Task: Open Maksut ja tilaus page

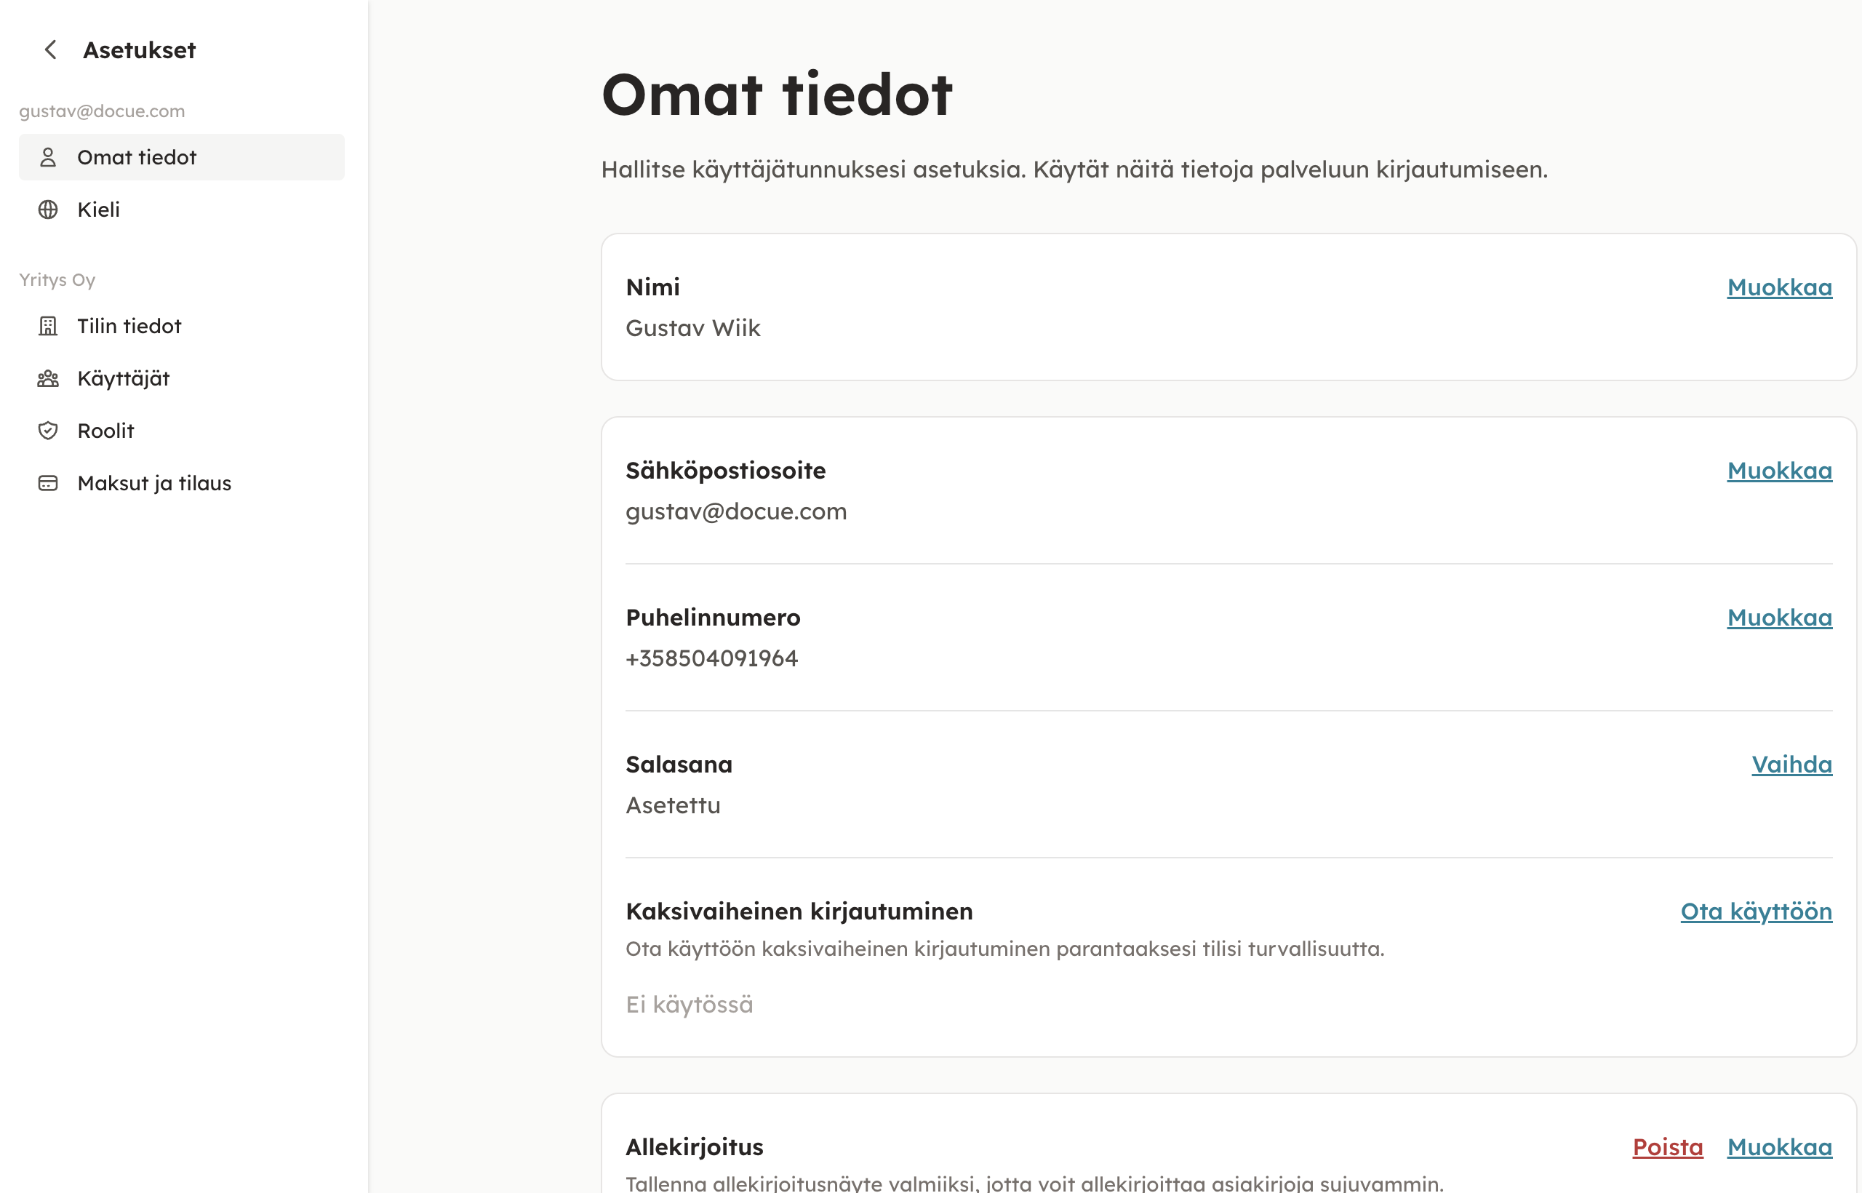Action: pyautogui.click(x=155, y=484)
